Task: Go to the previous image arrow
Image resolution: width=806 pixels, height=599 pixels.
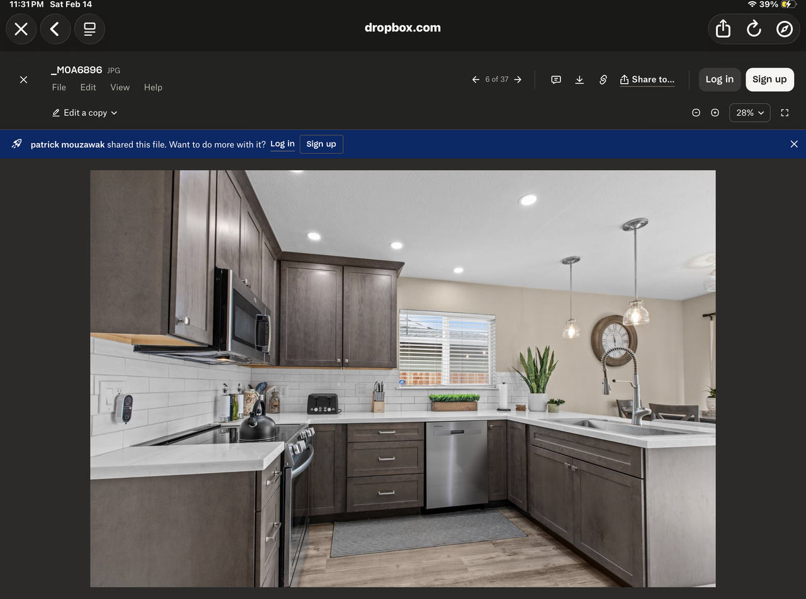Action: click(x=476, y=79)
